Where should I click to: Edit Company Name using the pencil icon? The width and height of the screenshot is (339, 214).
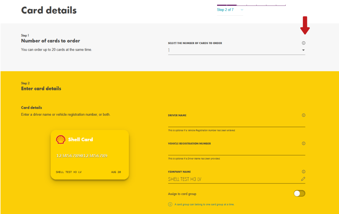point(303,179)
